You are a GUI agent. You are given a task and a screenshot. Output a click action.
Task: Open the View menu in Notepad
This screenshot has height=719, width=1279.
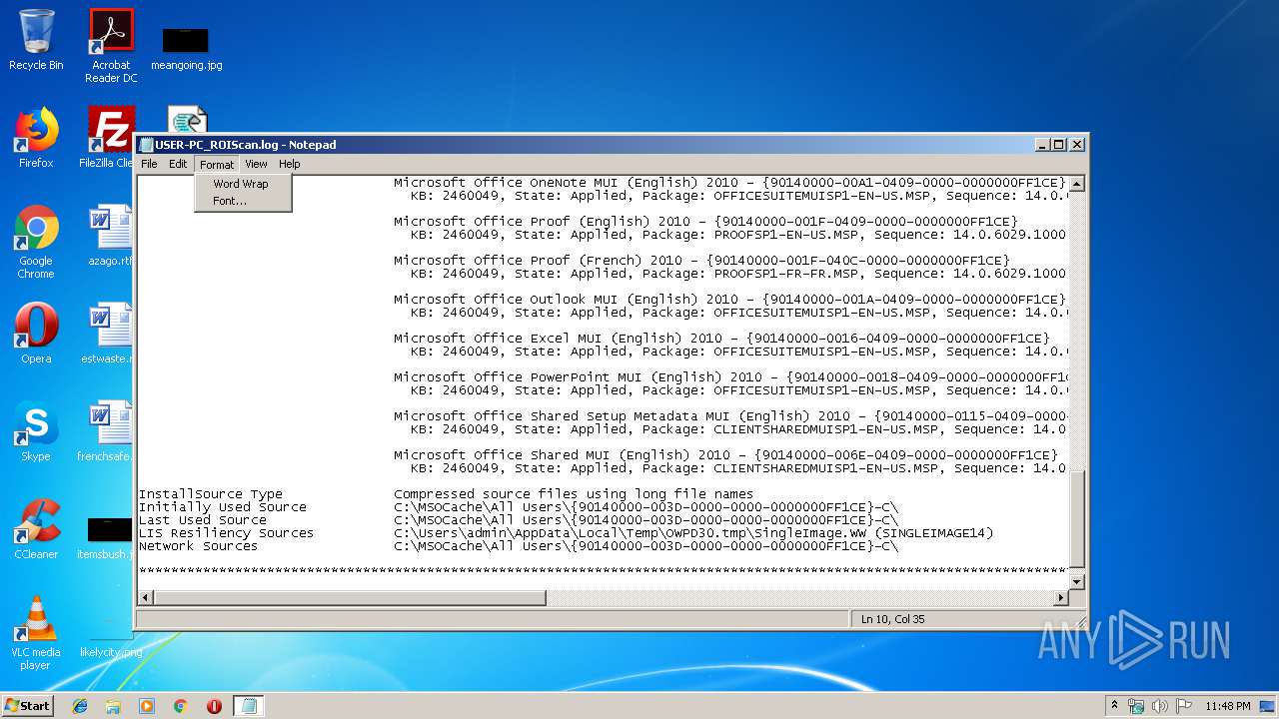point(256,164)
